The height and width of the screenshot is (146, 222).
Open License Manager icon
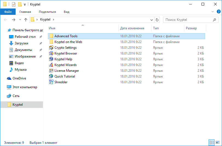[51, 71]
